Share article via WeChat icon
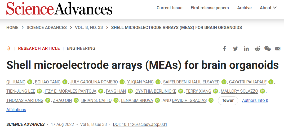The image size is (284, 128). click(268, 49)
